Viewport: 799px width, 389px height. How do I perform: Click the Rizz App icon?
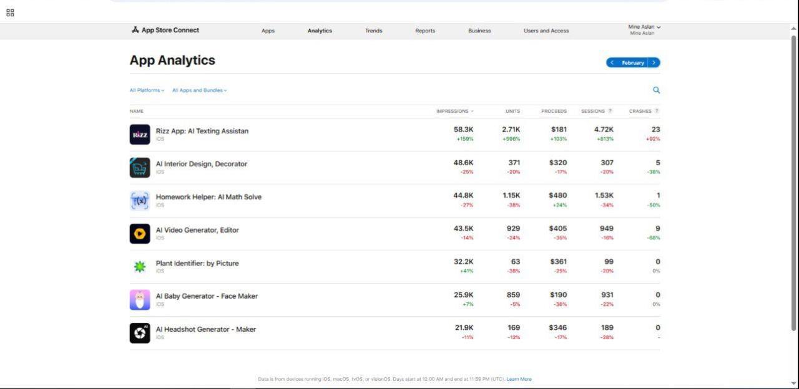pos(140,135)
